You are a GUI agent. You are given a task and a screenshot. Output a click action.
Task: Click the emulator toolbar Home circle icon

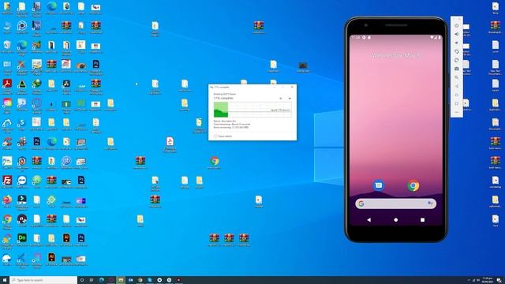click(456, 95)
